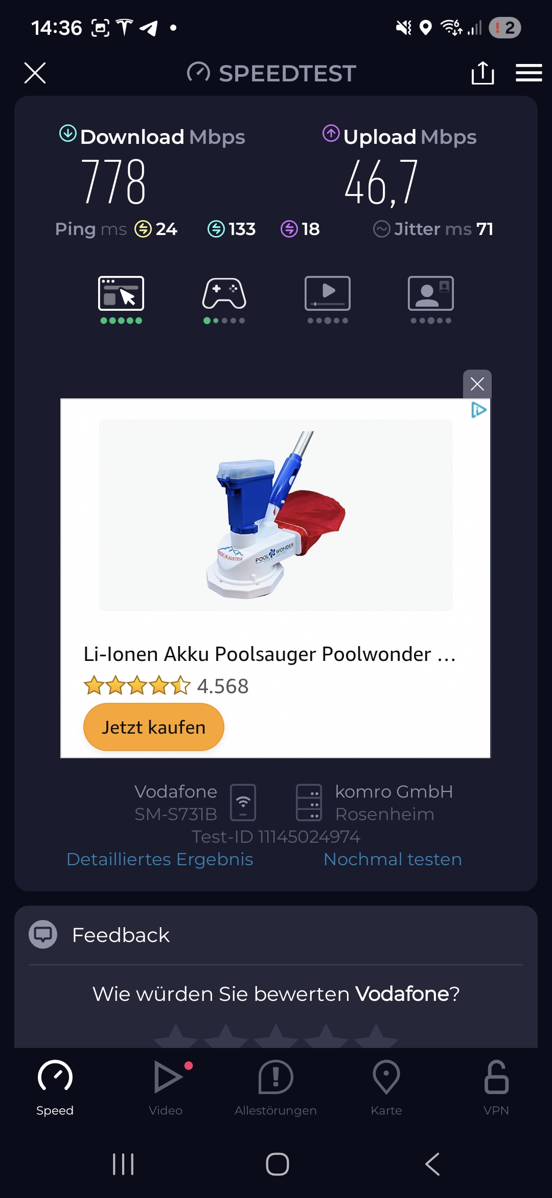The width and height of the screenshot is (552, 1198).
Task: Select the web browsing quality icon
Action: pos(121,299)
